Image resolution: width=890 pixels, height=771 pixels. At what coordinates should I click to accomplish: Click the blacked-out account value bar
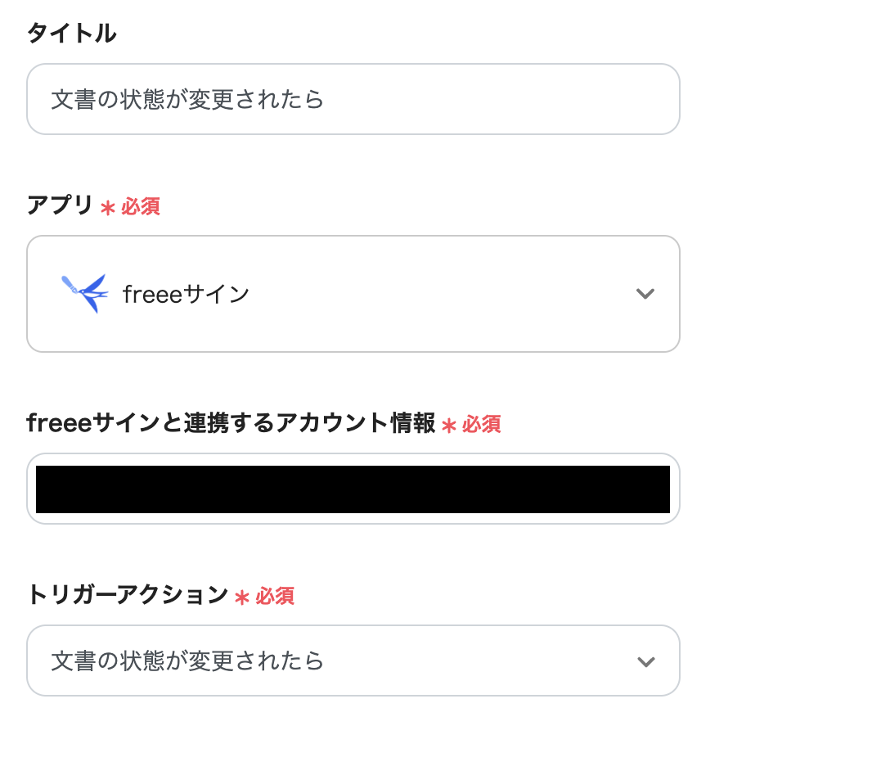click(x=353, y=489)
